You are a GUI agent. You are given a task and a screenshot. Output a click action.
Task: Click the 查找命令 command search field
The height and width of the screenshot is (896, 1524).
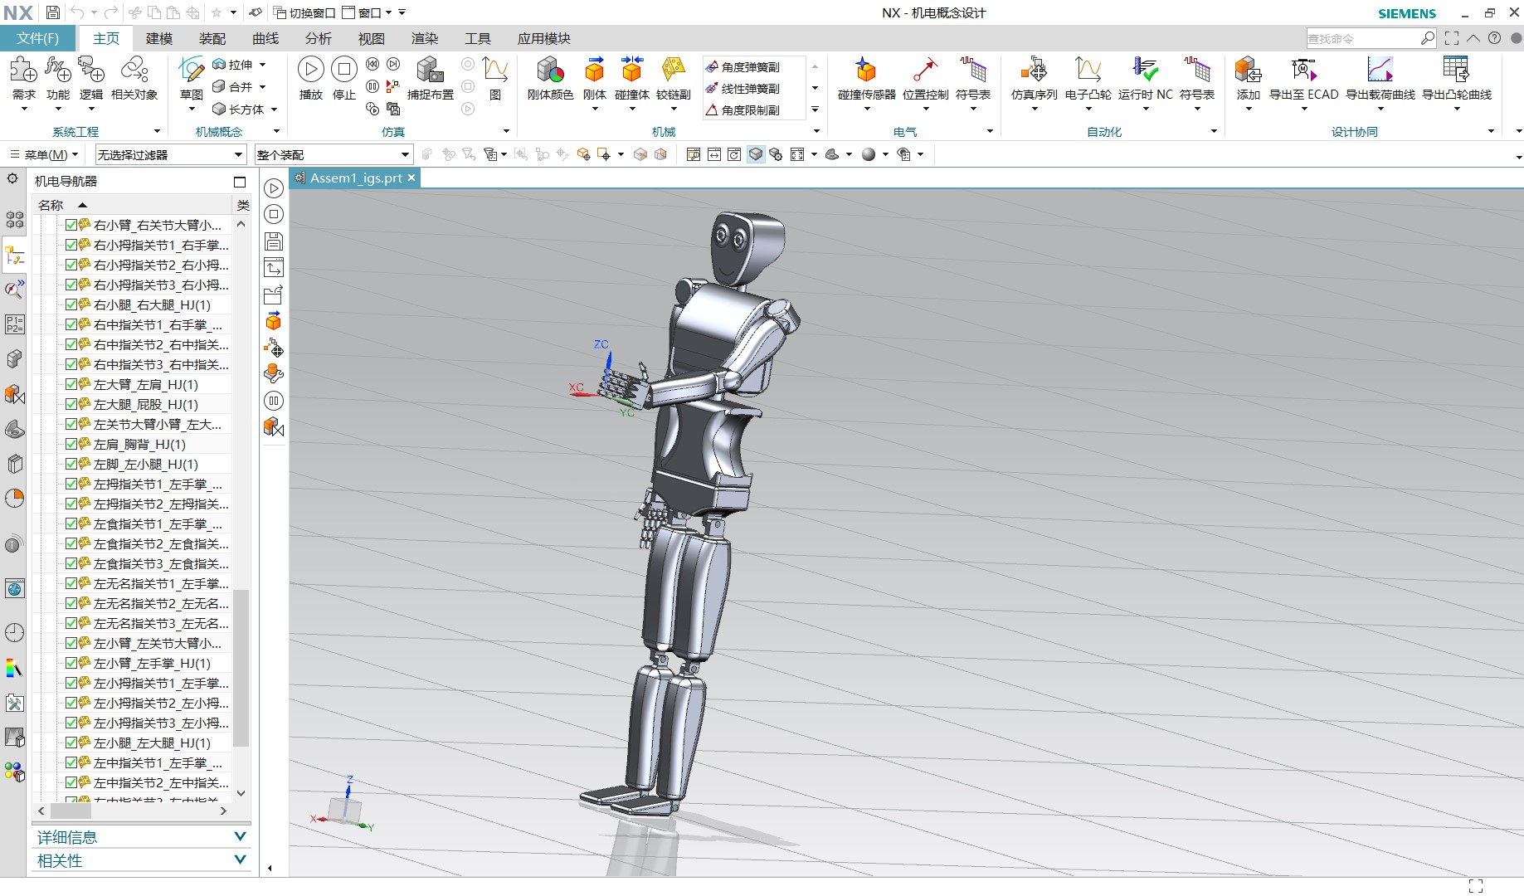(1363, 38)
